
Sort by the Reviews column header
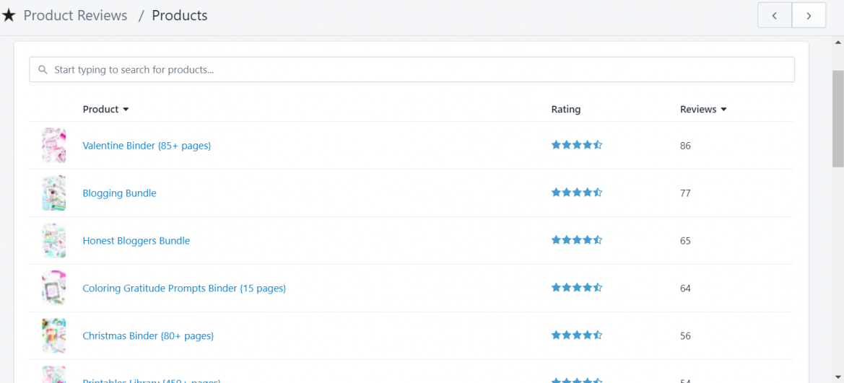(703, 109)
